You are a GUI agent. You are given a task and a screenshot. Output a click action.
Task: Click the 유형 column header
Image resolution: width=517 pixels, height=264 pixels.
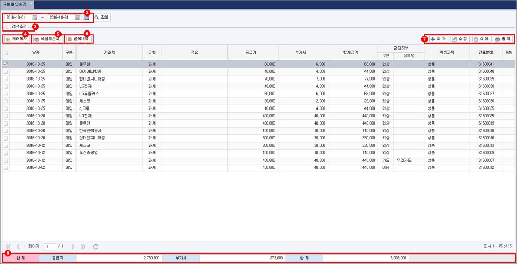152,52
